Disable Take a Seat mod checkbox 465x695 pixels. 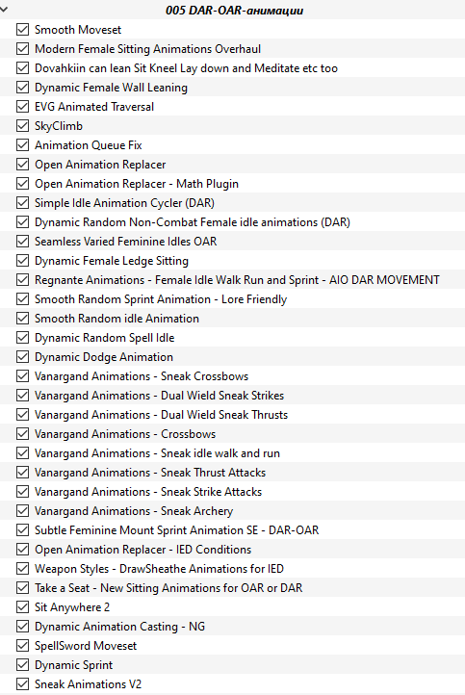(22, 588)
